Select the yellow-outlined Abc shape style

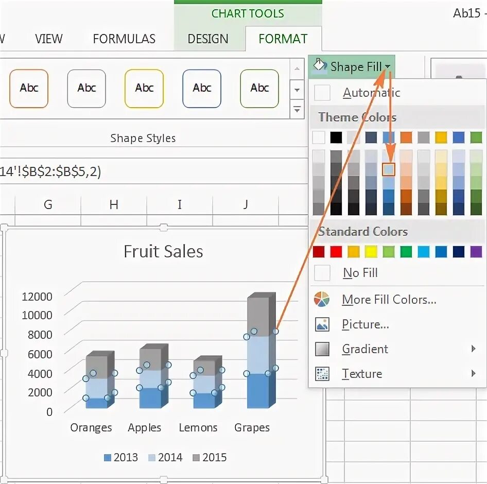144,89
